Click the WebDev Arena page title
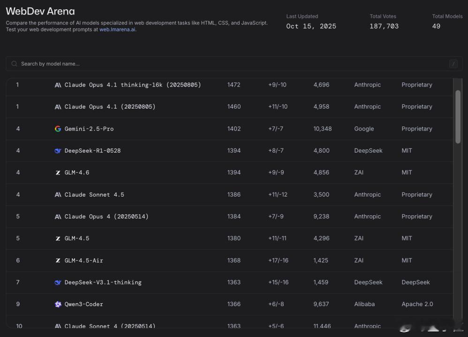Screen dimensions: 468x337 pyautogui.click(x=40, y=11)
